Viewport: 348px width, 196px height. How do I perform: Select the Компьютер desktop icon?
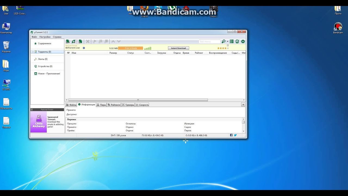(x=6, y=28)
